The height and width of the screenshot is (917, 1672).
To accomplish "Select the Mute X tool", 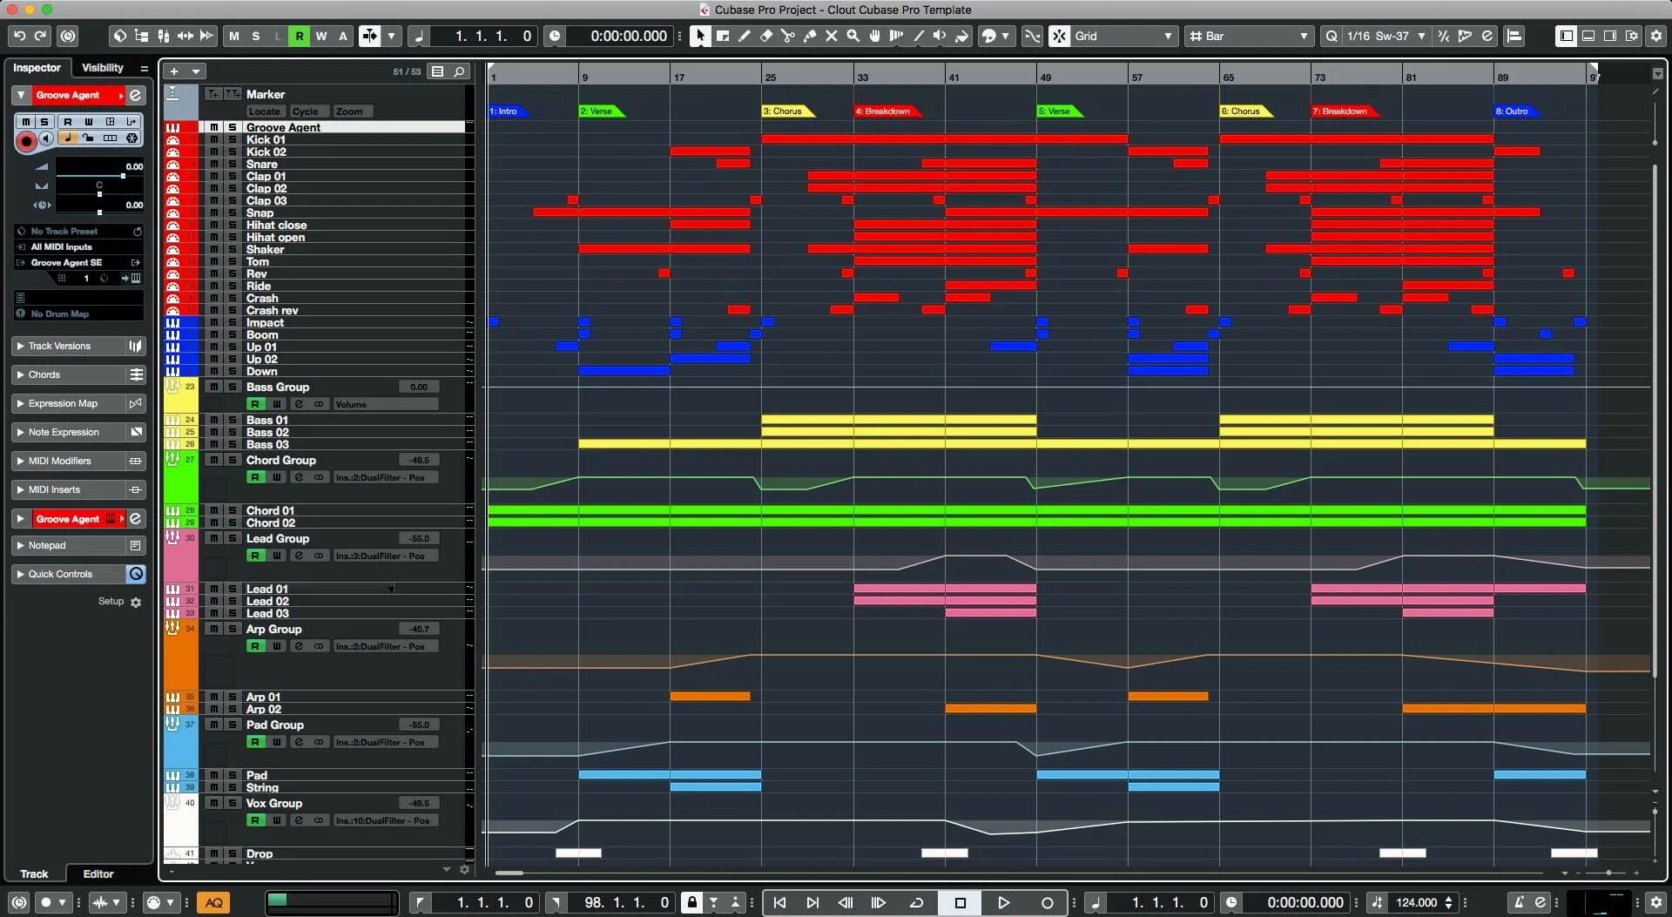I will (831, 36).
